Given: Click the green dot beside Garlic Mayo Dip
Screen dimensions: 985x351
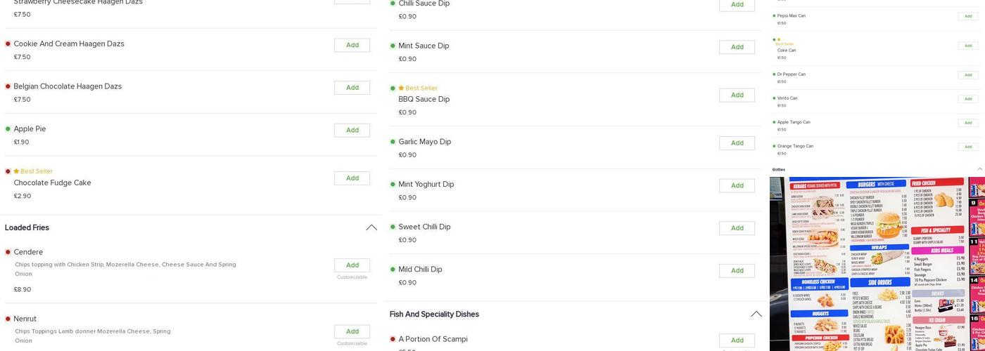Looking at the screenshot, I should coord(393,142).
